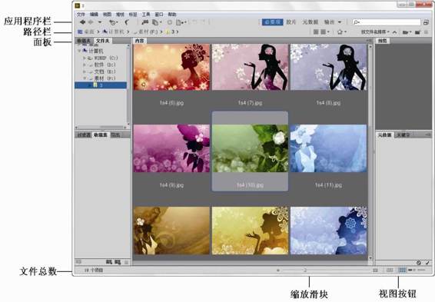Open the 工具 (Tools) menu
The width and height of the screenshot is (435, 302).
[146, 15]
